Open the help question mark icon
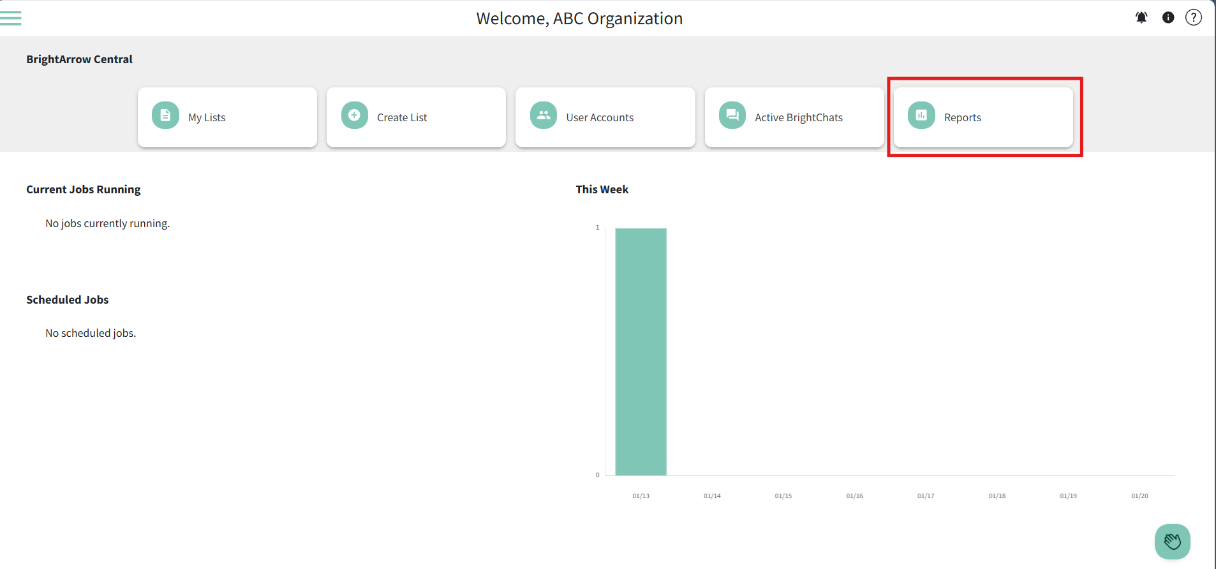The height and width of the screenshot is (569, 1216). pyautogui.click(x=1194, y=18)
